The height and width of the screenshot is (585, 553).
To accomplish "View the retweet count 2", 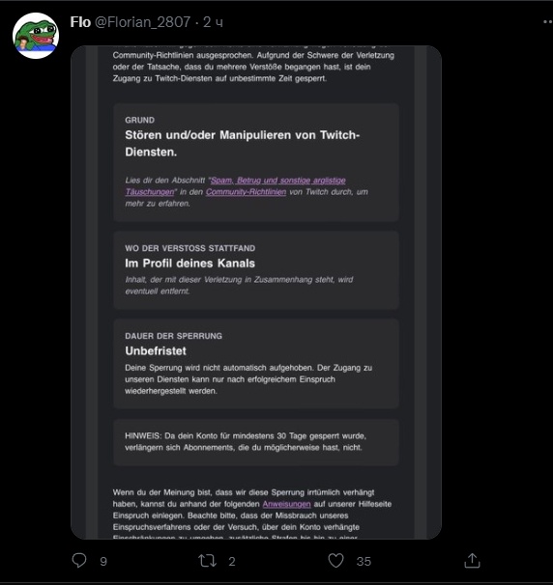I will pyautogui.click(x=232, y=562).
